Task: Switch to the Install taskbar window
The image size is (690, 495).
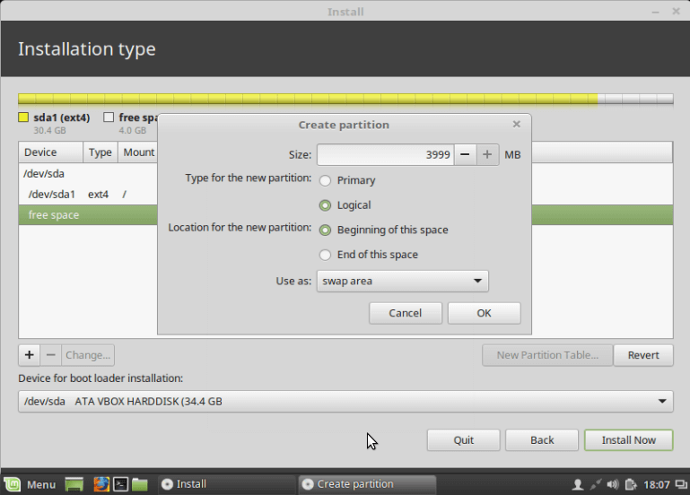Action: coord(224,484)
